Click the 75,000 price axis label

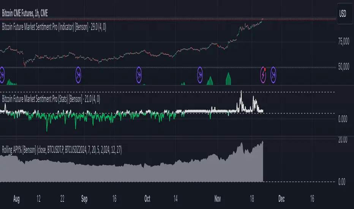tap(344, 41)
